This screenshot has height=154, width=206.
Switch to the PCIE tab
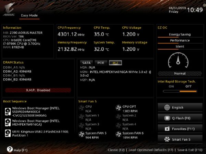coord(101,63)
